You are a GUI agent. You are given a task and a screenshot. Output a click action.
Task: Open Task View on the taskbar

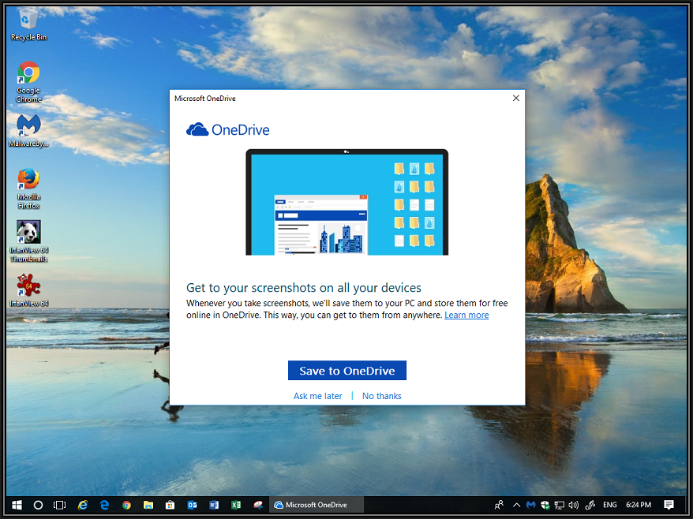pyautogui.click(x=60, y=505)
